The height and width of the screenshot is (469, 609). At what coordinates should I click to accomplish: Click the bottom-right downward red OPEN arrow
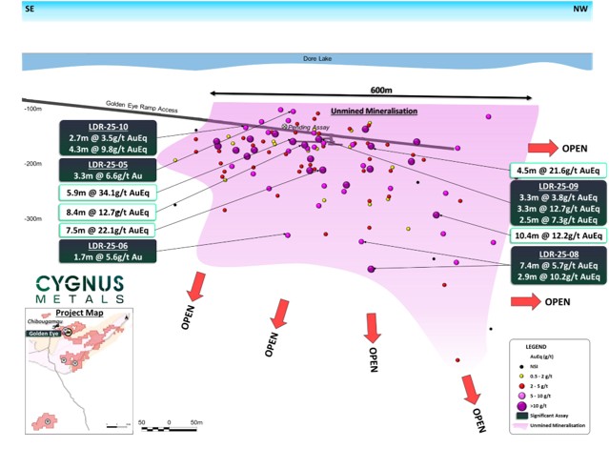coord(469,389)
